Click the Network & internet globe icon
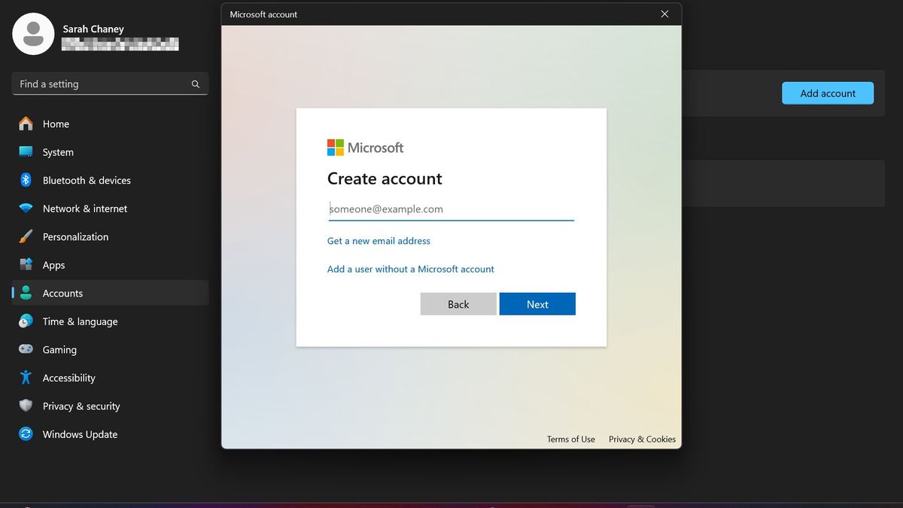The image size is (903, 508). point(25,208)
